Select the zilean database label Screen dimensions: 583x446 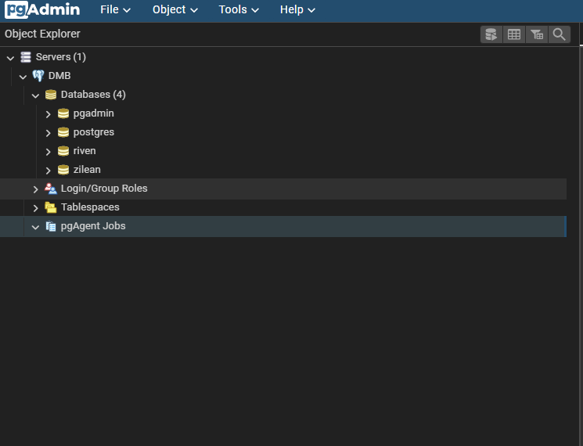pyautogui.click(x=87, y=170)
